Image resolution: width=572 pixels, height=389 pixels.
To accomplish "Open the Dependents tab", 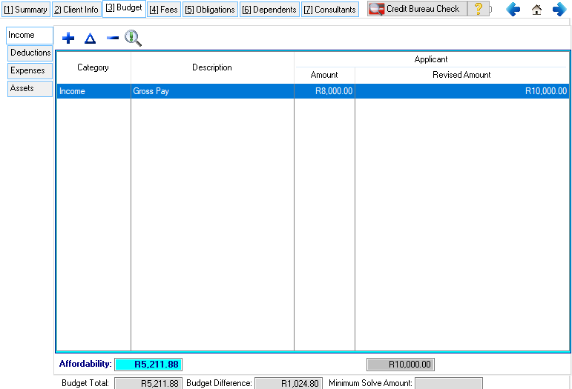I will point(269,10).
